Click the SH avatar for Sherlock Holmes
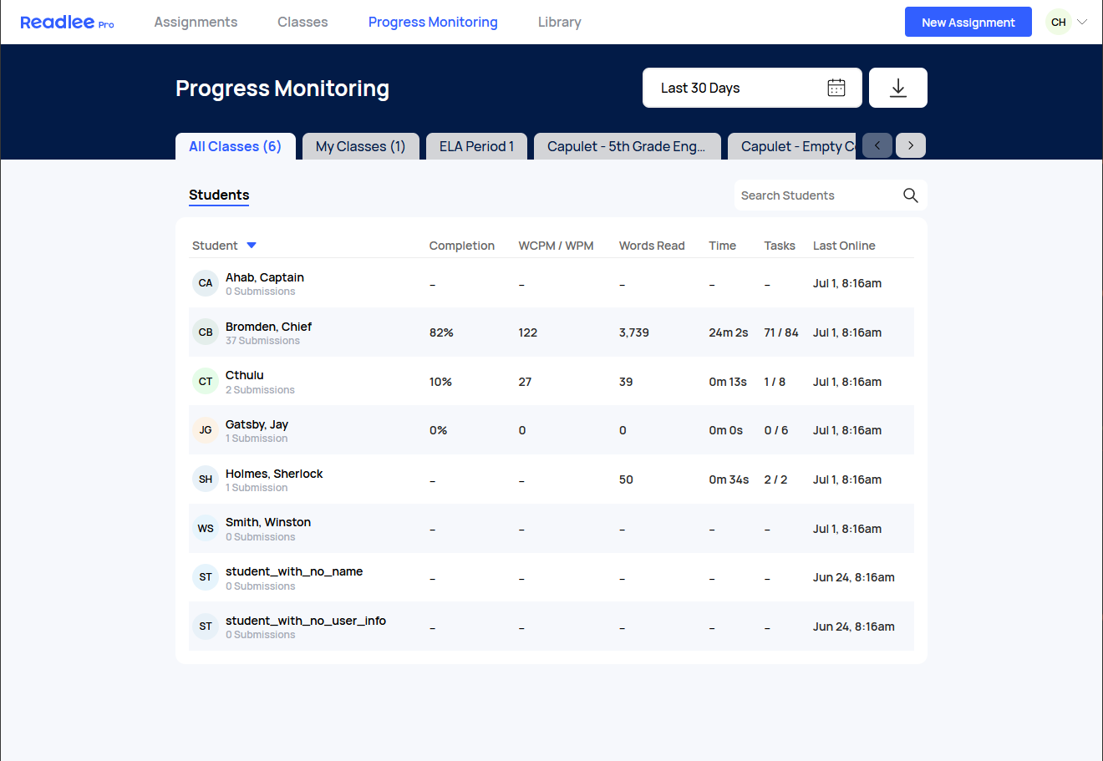The width and height of the screenshot is (1103, 761). point(206,479)
